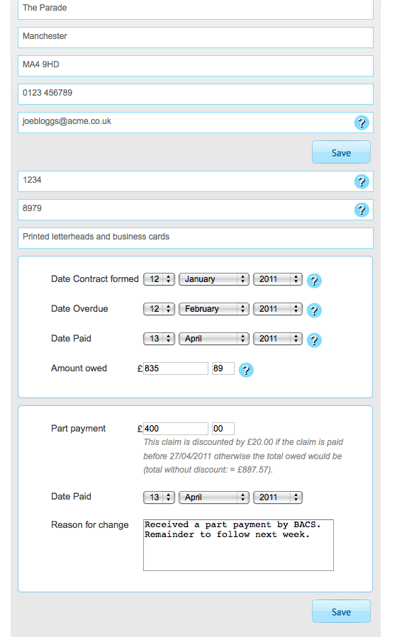Open Date Overdue year dropdown
397x637 pixels.
(x=277, y=309)
